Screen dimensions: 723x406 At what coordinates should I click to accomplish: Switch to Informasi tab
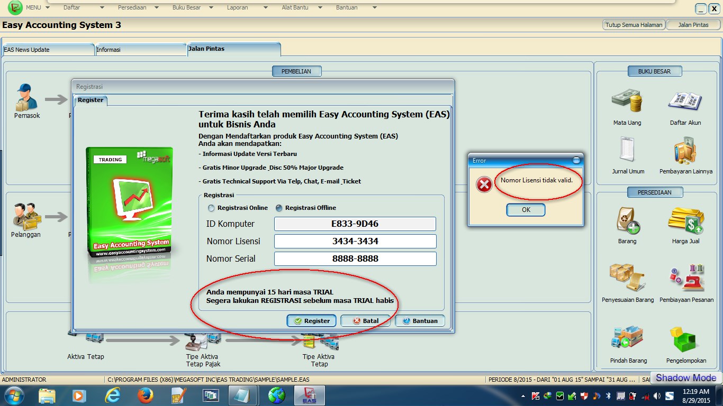pos(140,50)
